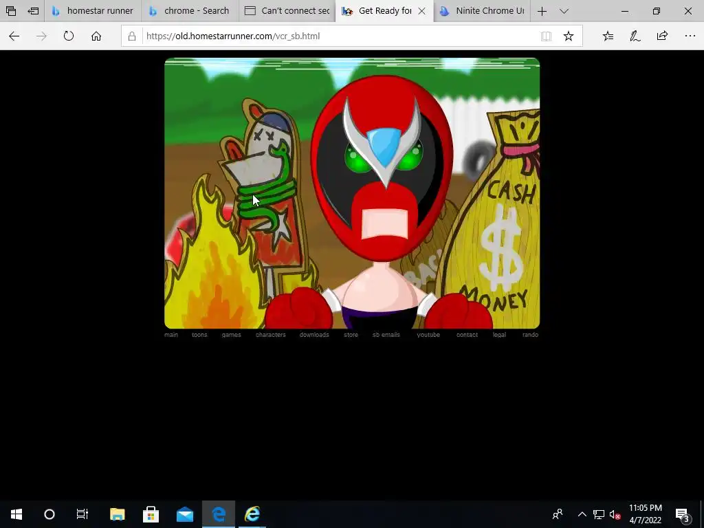Open reading view book icon
The height and width of the screenshot is (528, 704).
546,36
